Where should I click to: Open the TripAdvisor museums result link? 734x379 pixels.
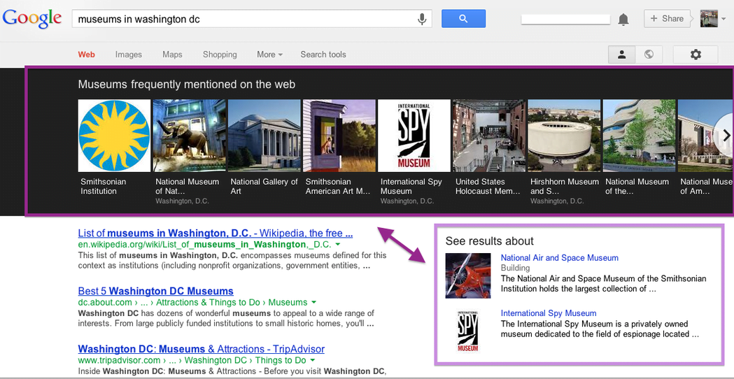click(x=202, y=349)
